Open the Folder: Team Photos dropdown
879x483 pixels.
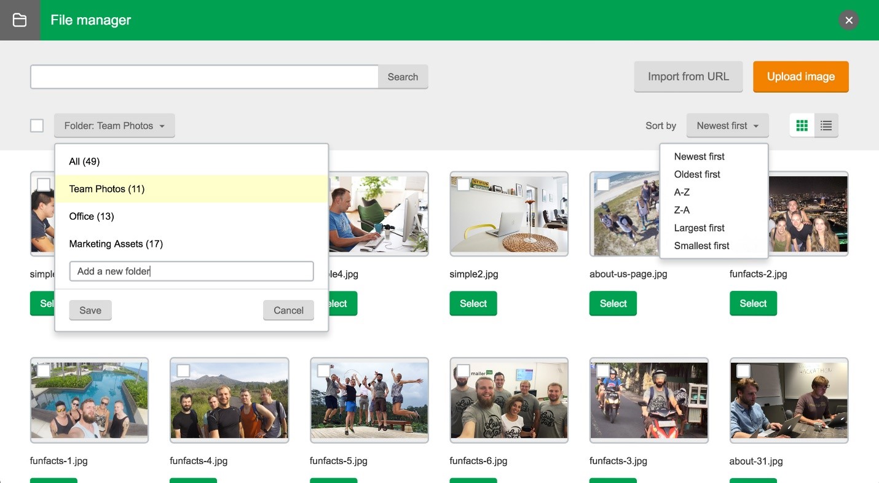point(114,126)
